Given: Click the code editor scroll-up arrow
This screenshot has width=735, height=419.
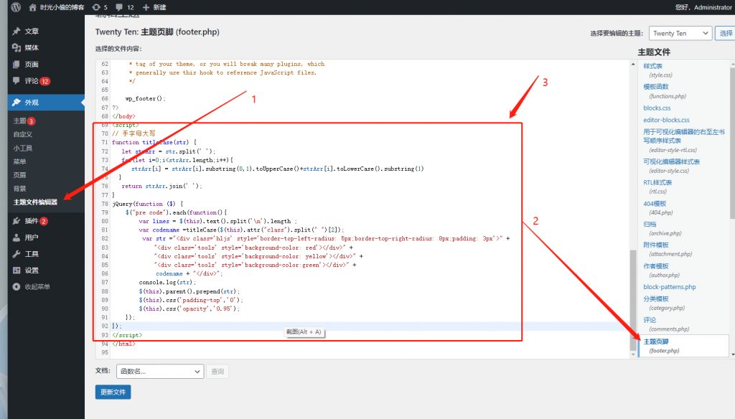Looking at the screenshot, I should pos(633,64).
